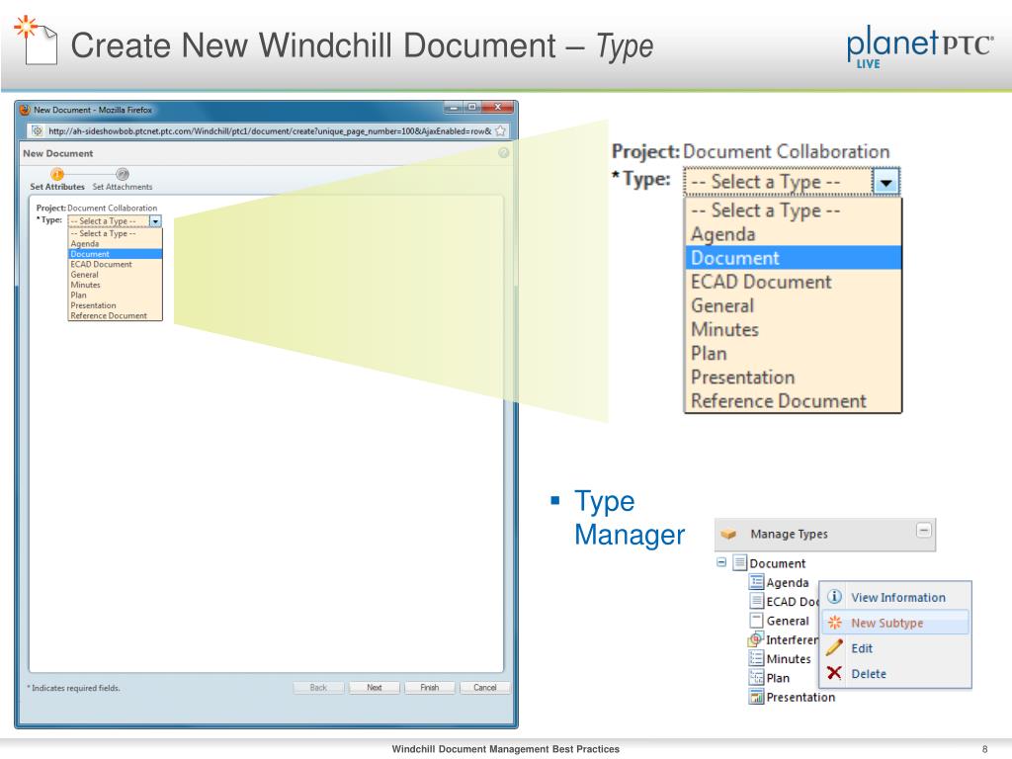Image resolution: width=1012 pixels, height=759 pixels.
Task: Click the new document icon in the slide title
Action: [36, 40]
